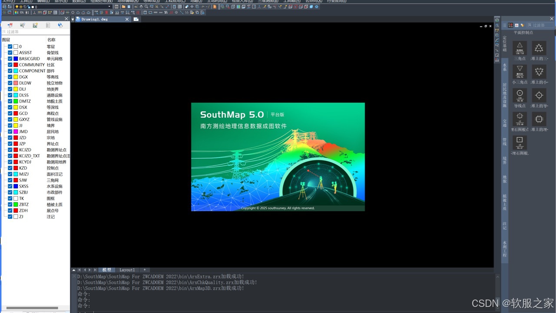The height and width of the screenshot is (313, 556).
Task: Click the arrow-M icon in layer panel toolbar
Action: click(10, 26)
